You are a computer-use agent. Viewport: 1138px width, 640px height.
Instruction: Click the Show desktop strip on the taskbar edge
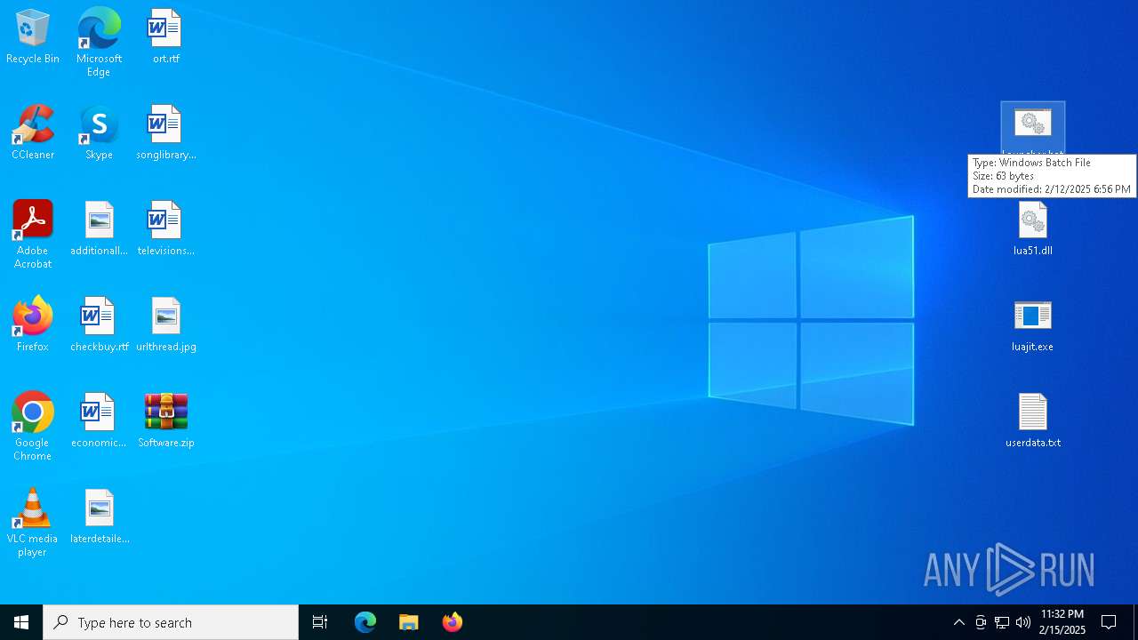pyautogui.click(x=1135, y=622)
